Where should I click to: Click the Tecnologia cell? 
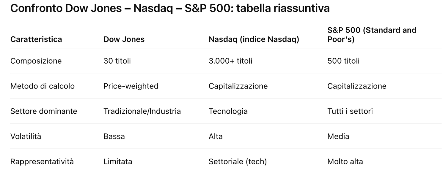click(x=228, y=111)
